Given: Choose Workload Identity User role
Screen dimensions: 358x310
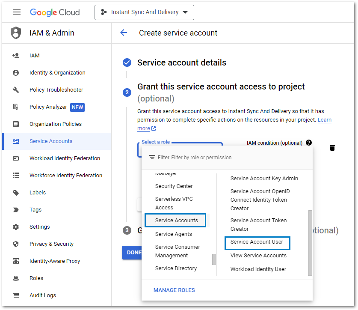Looking at the screenshot, I should (258, 269).
